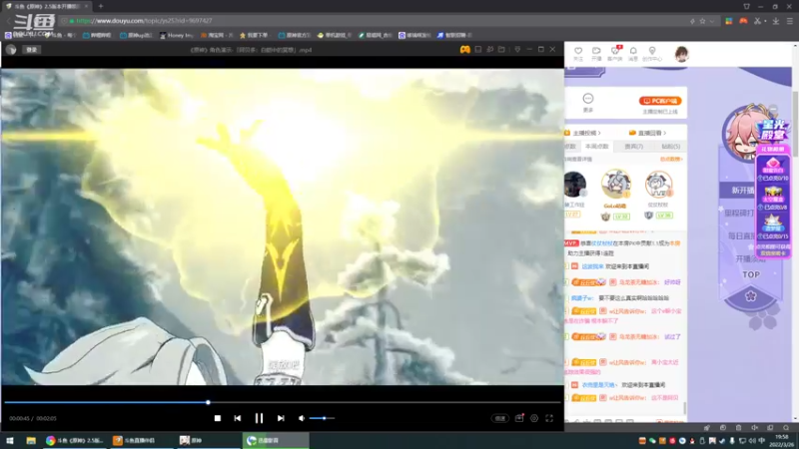Open a new browser tab with plus
Image resolution: width=799 pixels, height=449 pixels.
click(101, 6)
